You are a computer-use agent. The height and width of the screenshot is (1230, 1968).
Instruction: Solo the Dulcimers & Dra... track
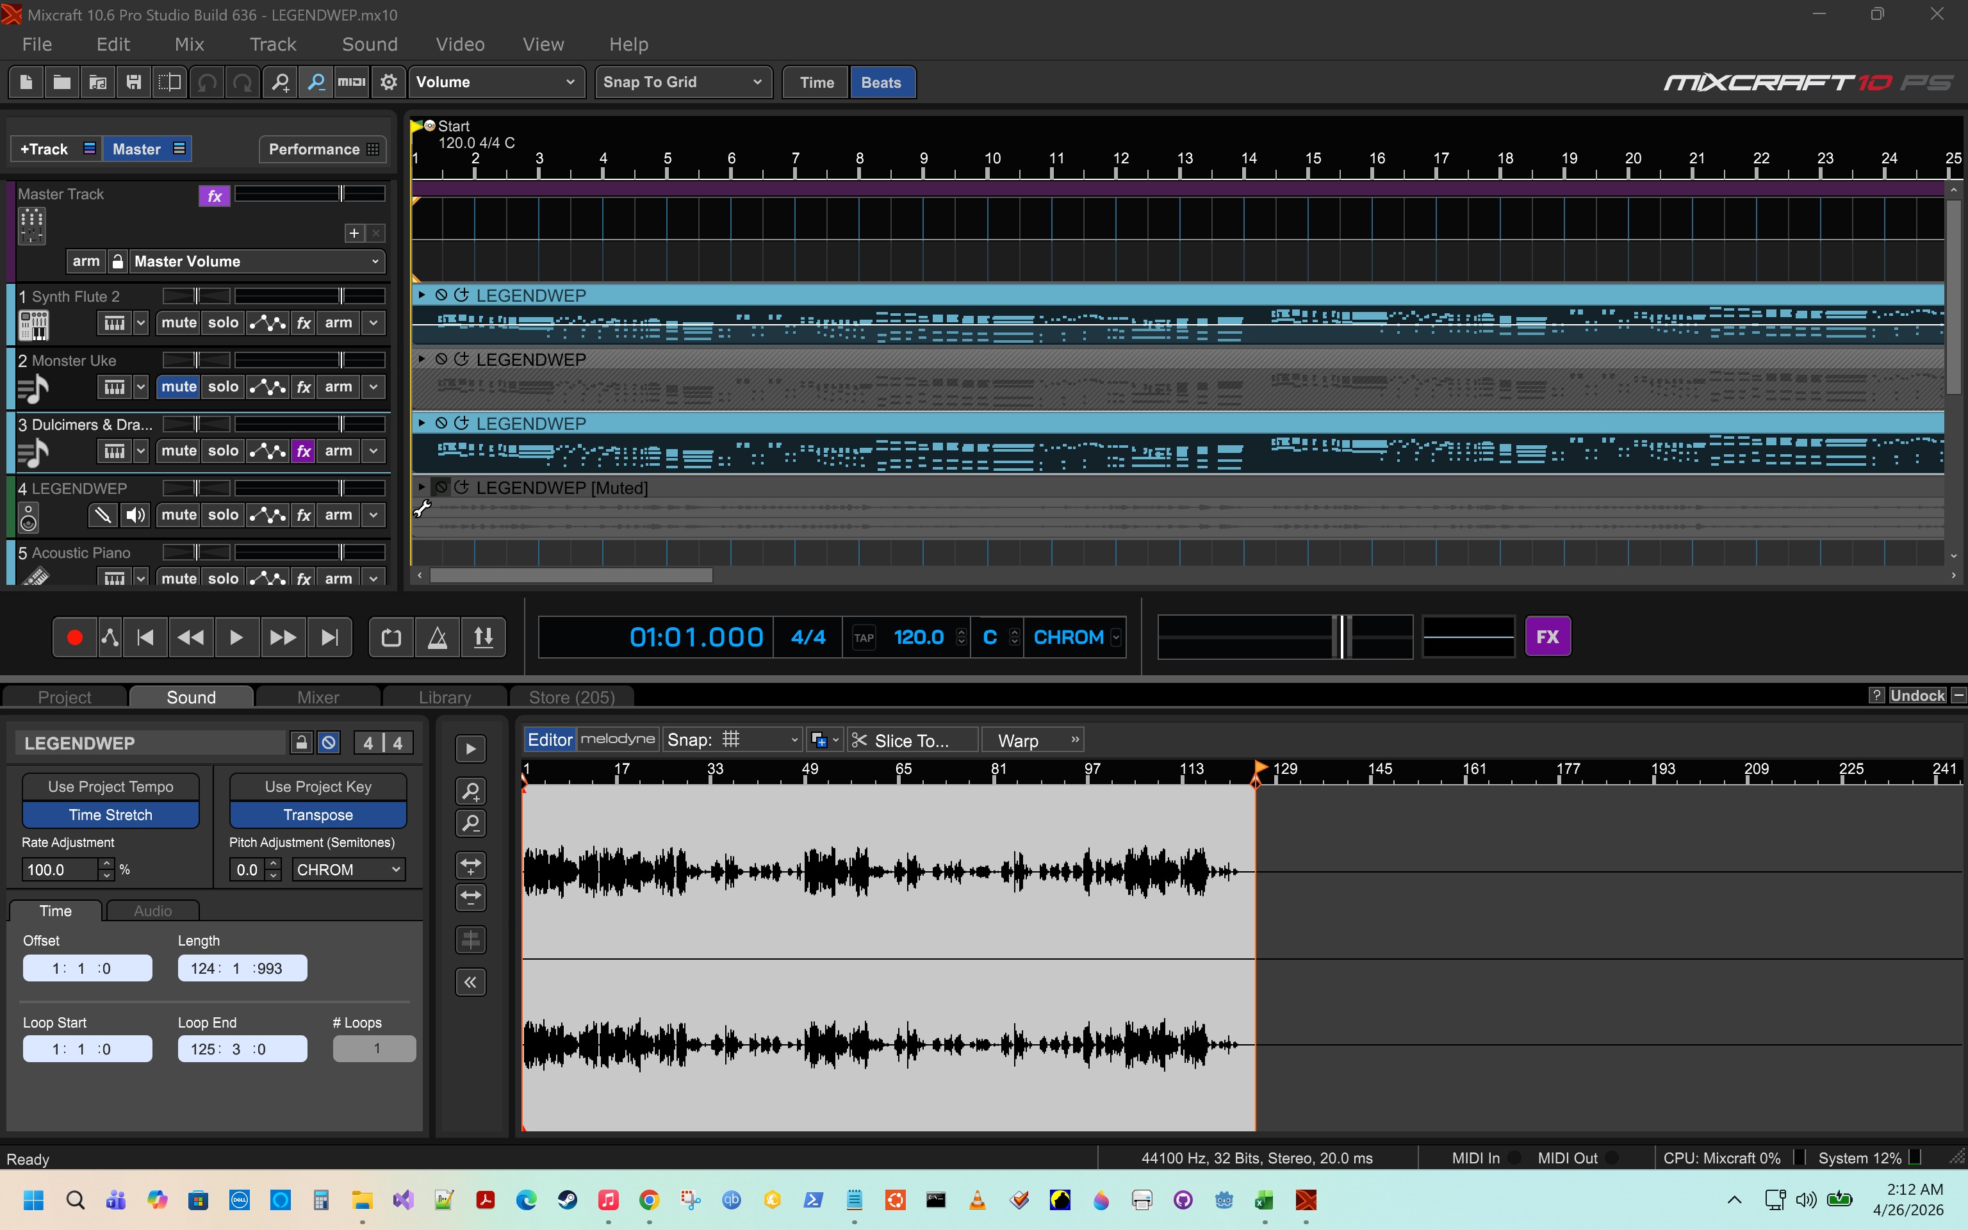coord(223,450)
